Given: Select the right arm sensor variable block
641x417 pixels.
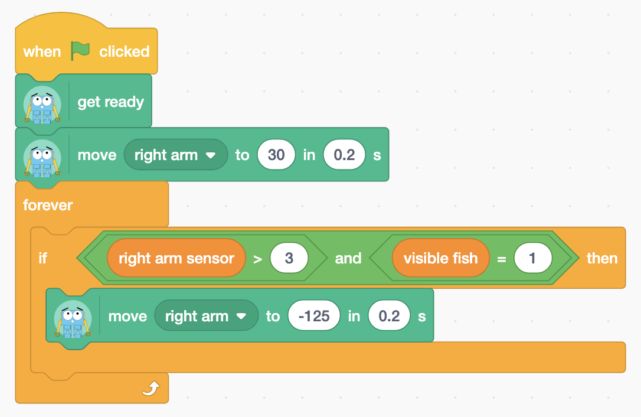Looking at the screenshot, I should pyautogui.click(x=176, y=258).
